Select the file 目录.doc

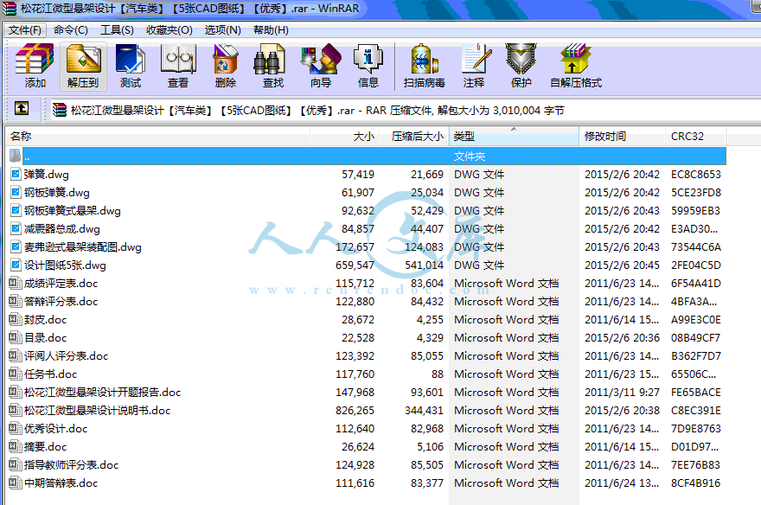click(x=46, y=337)
